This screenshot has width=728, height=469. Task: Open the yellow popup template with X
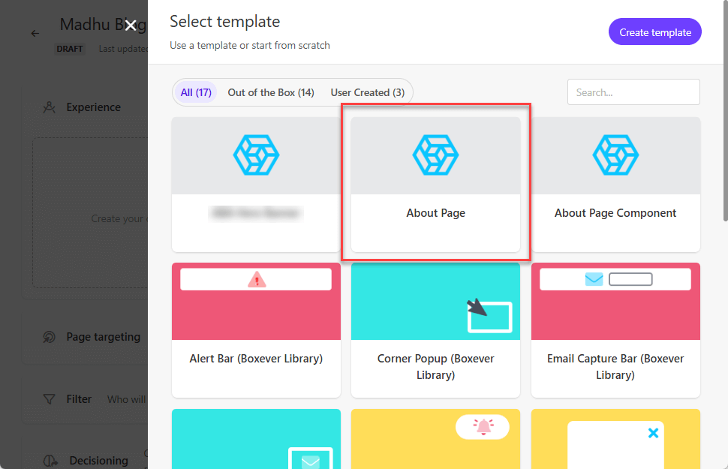(x=615, y=439)
